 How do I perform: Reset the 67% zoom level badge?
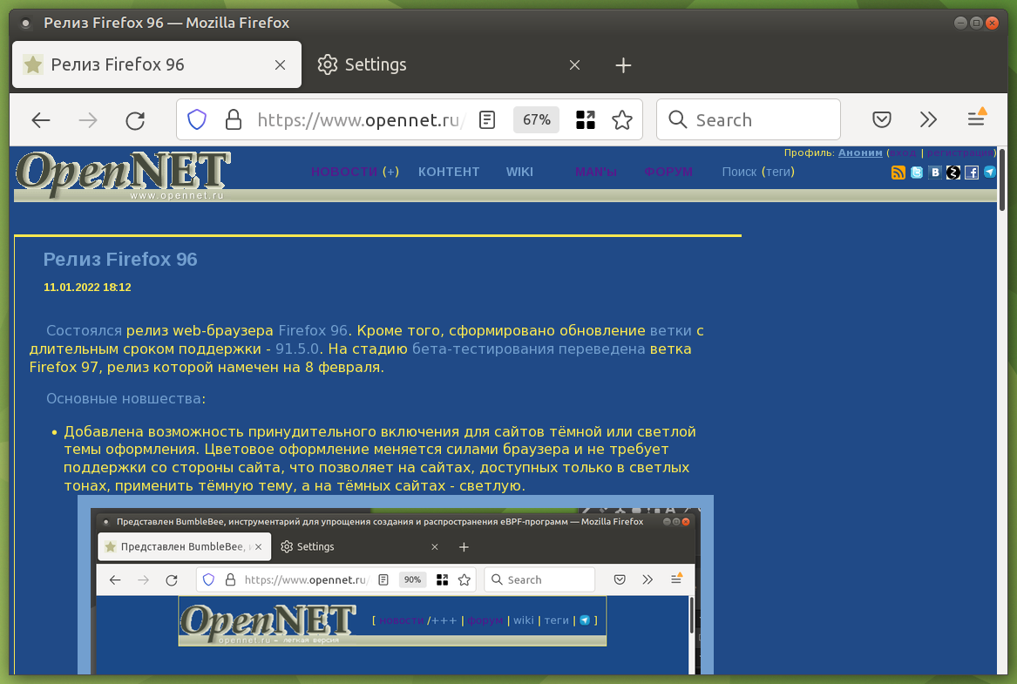537,120
